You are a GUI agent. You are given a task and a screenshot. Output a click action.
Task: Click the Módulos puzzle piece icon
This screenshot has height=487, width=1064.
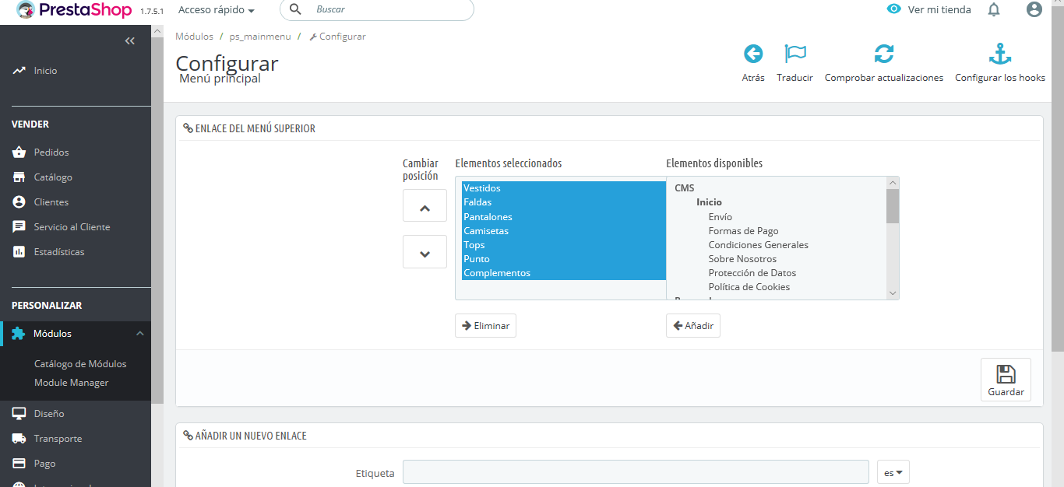coord(19,333)
